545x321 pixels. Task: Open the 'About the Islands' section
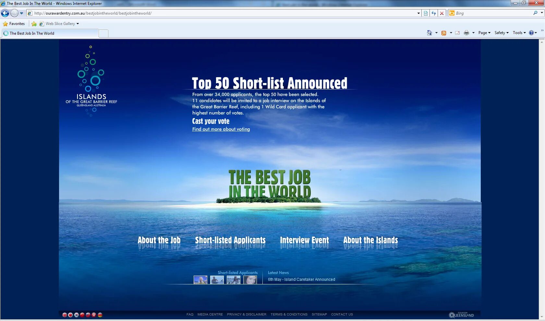(370, 240)
